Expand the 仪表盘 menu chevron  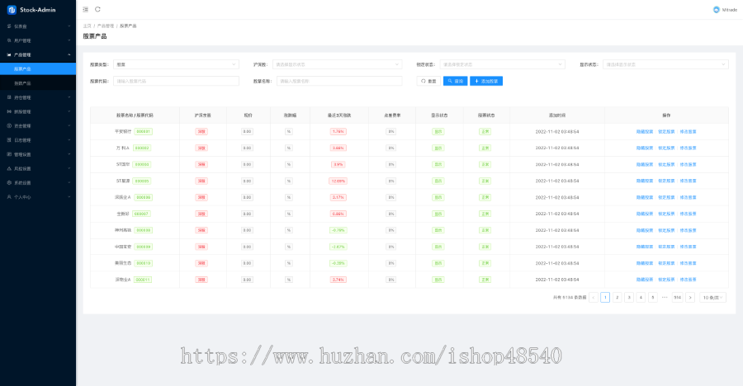pyautogui.click(x=69, y=26)
